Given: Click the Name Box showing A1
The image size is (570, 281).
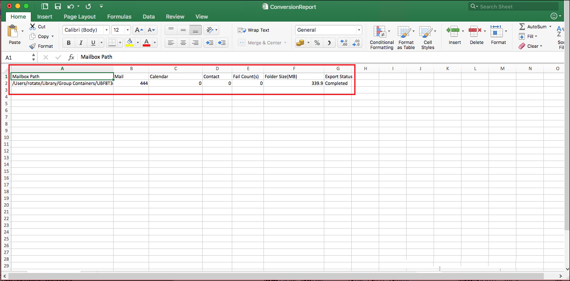Looking at the screenshot, I should [x=20, y=57].
